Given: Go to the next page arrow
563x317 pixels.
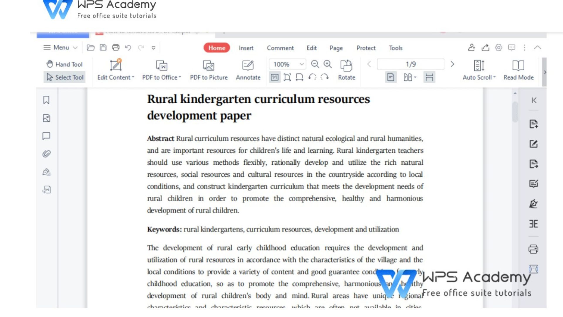Looking at the screenshot, I should 452,64.
